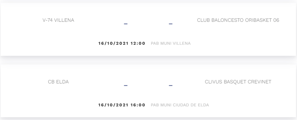Click the 16:00 start time
This screenshot has width=297, height=120.
coord(138,105)
